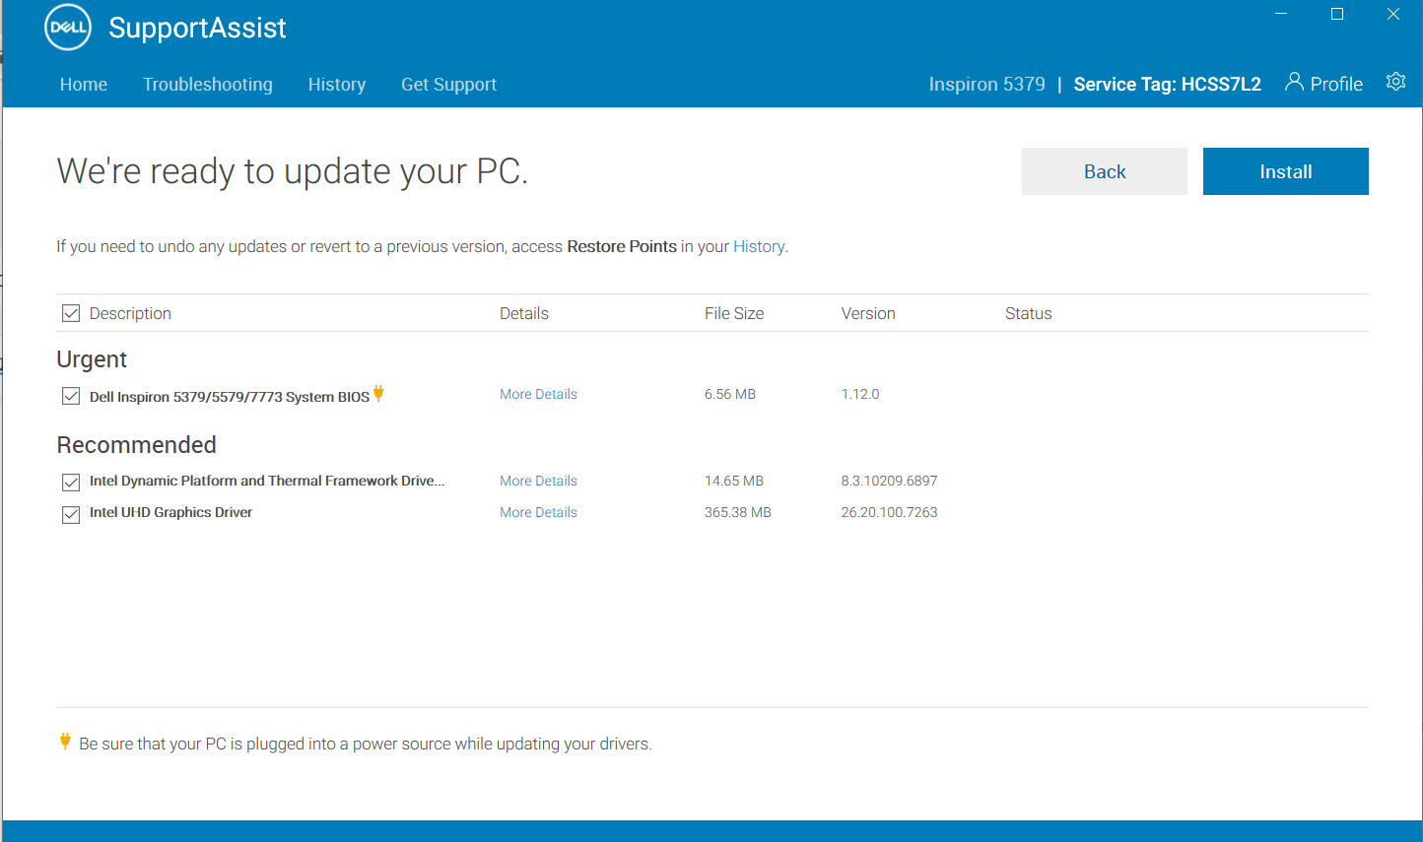1423x842 pixels.
Task: Click the Recommended section heading
Action: pos(136,445)
